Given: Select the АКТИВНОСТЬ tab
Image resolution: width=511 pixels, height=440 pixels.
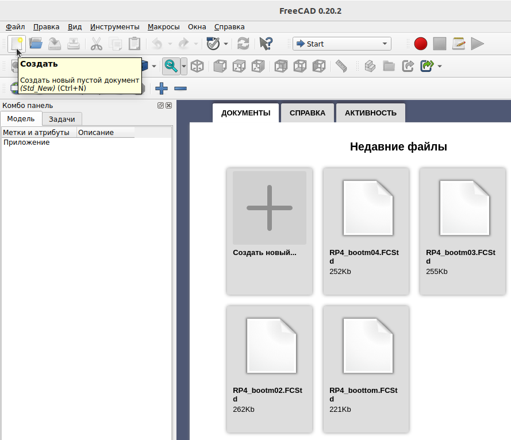Looking at the screenshot, I should (x=371, y=113).
